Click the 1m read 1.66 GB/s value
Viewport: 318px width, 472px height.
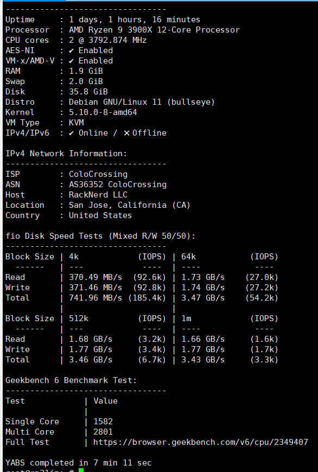coord(203,339)
